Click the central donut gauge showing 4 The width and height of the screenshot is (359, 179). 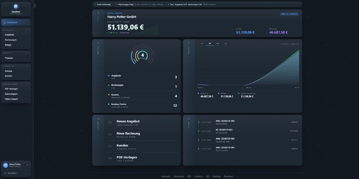[142, 55]
